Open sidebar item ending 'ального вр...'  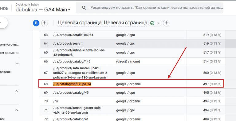click(10, 45)
